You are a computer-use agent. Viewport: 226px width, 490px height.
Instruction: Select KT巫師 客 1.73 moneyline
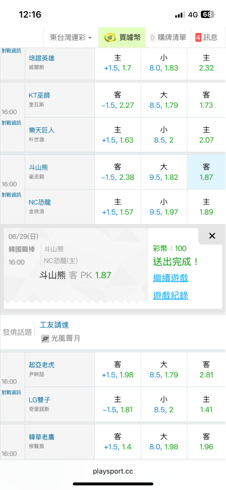click(206, 100)
